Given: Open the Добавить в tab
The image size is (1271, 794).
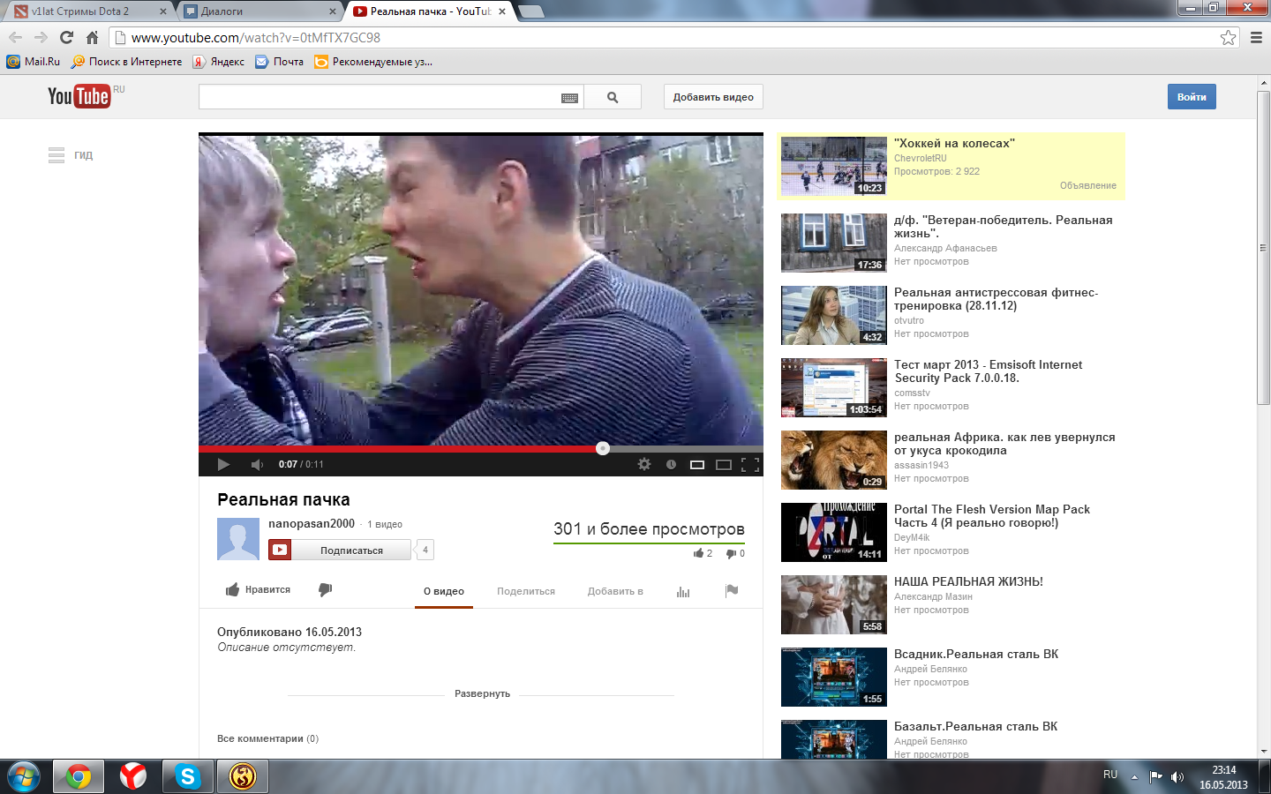Looking at the screenshot, I should [615, 591].
